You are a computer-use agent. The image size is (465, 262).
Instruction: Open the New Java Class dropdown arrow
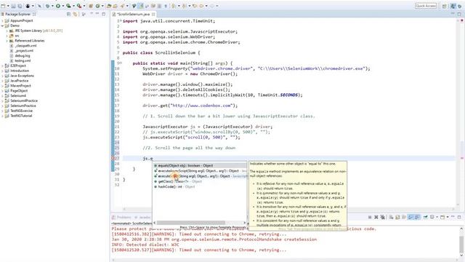[x=102, y=6]
